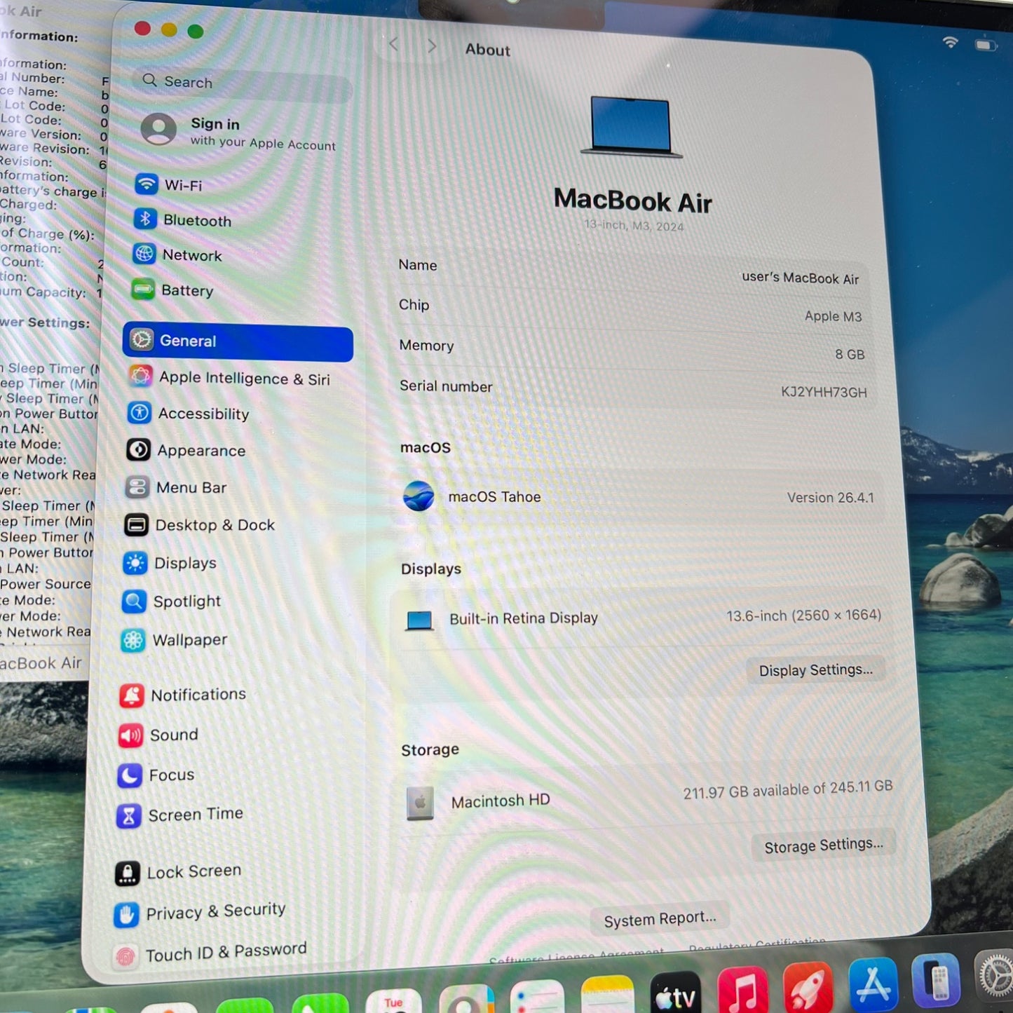Click the MacBook Air picture at the top
The height and width of the screenshot is (1013, 1013).
[631, 126]
